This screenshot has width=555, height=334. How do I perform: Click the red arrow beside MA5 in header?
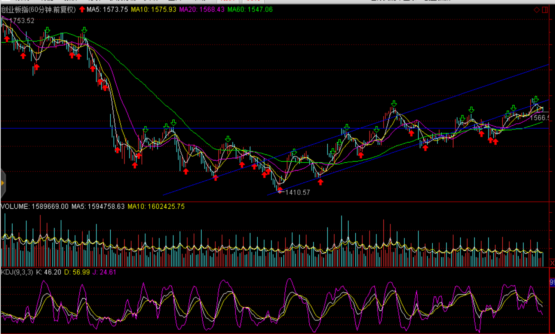pyautogui.click(x=82, y=9)
